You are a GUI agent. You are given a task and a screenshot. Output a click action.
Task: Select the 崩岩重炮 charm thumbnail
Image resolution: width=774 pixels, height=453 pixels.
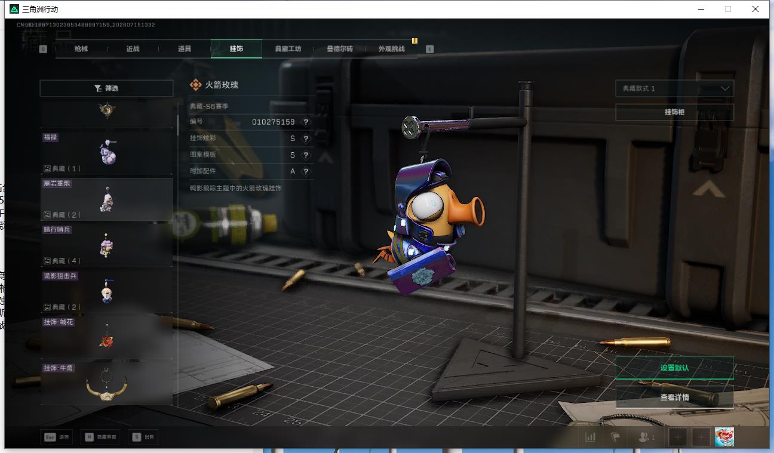107,199
